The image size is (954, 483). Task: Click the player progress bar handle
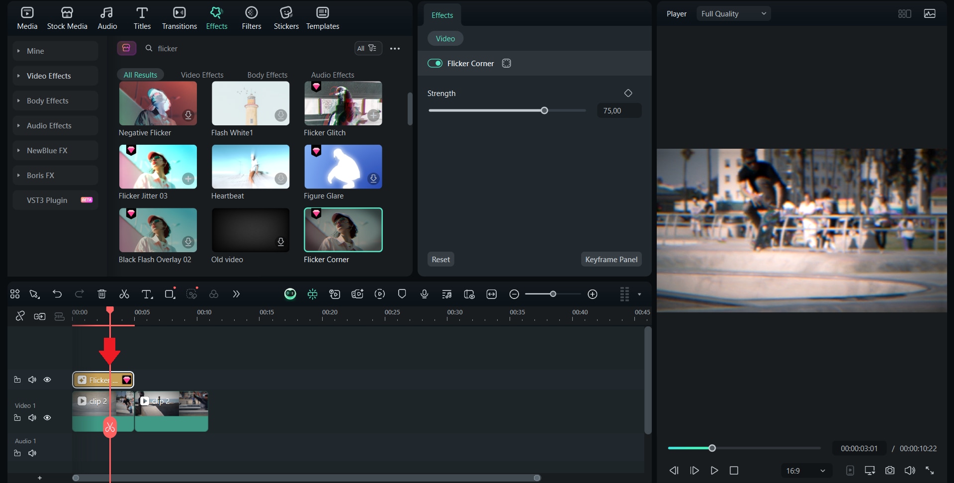[712, 448]
